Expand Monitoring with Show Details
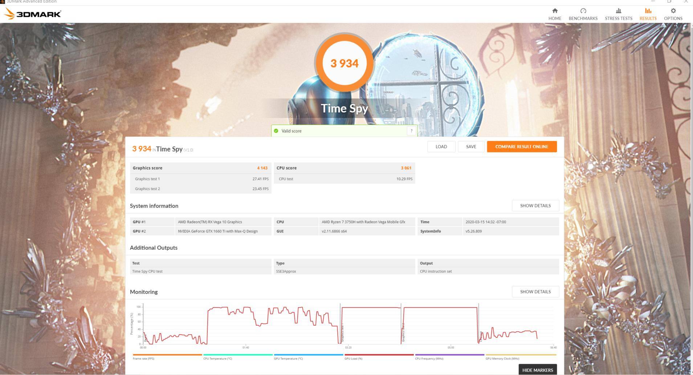 pos(535,292)
